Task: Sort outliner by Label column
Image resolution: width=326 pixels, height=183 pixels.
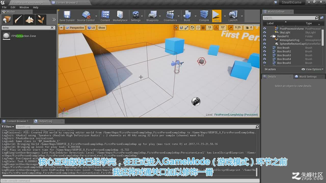Action: (x=270, y=23)
